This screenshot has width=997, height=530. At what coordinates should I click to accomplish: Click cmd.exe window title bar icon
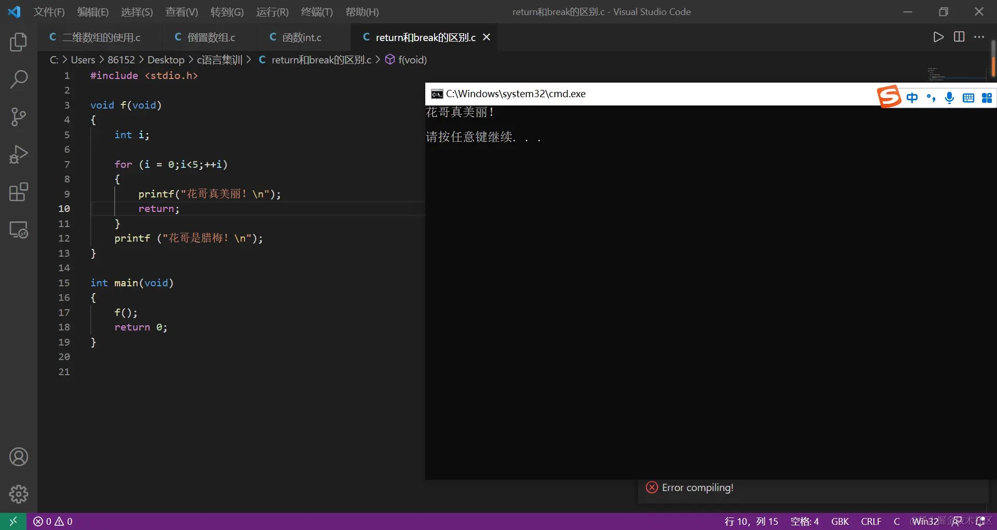point(437,94)
